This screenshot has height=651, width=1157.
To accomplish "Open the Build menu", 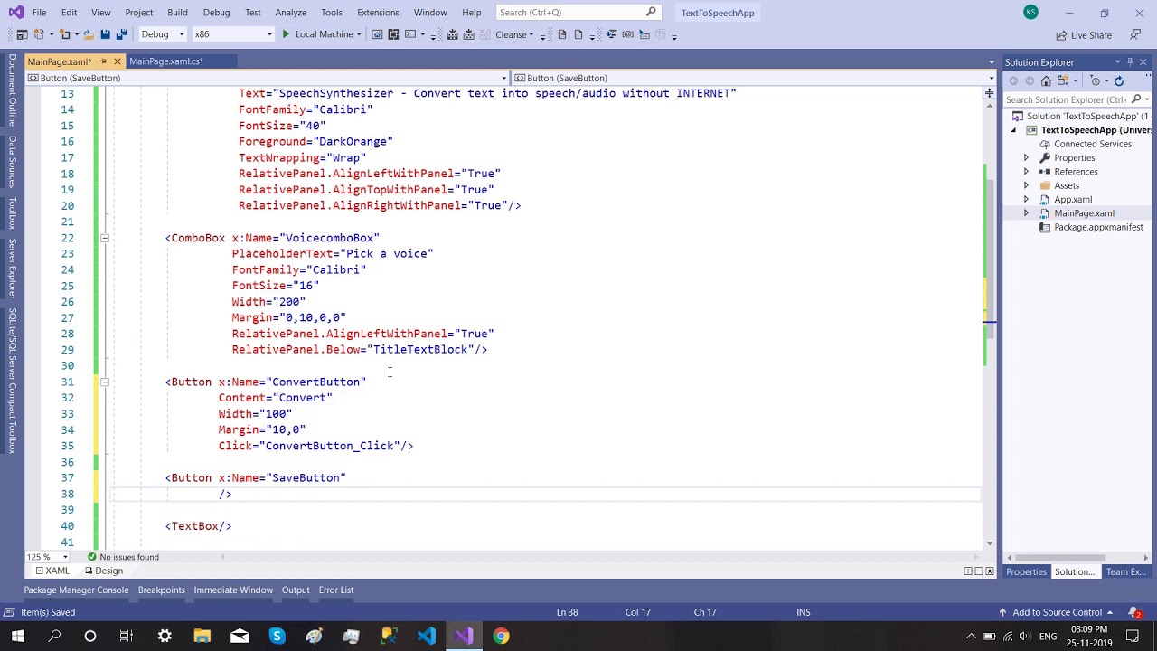I will (x=177, y=13).
